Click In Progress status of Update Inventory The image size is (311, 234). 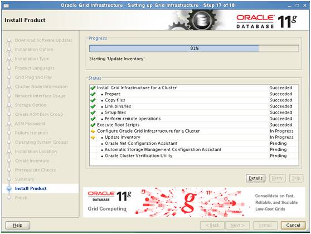click(x=281, y=137)
